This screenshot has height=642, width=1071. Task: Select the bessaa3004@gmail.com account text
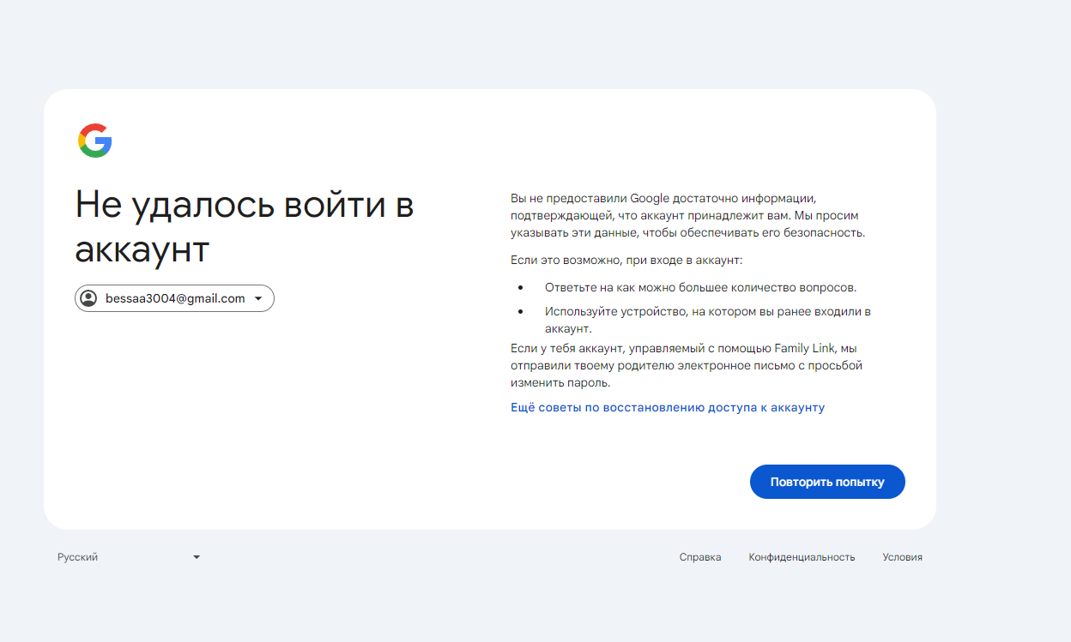point(175,298)
